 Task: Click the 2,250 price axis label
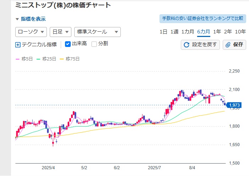point(234,71)
